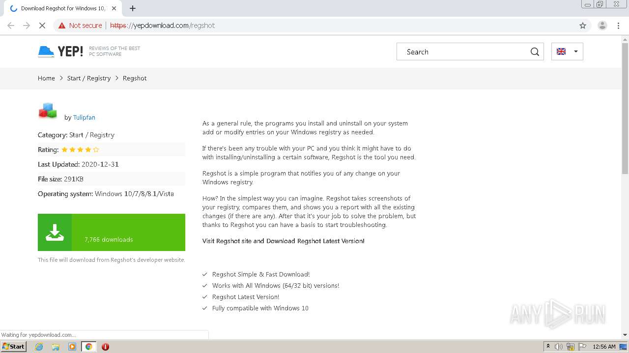Click Visit Regshot site and Download text
Screen dimensions: 629x353
click(284, 241)
